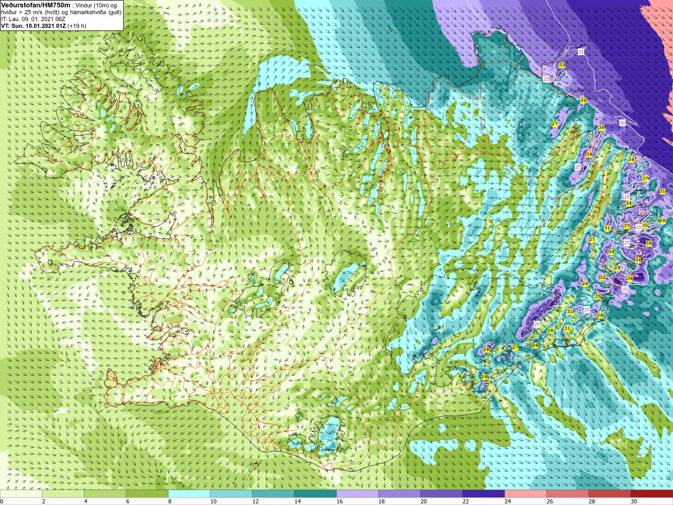
Task: Click the yellow peak gust label 39
Action: pos(589,154)
